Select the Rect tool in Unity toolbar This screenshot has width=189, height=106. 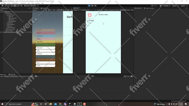point(15,6)
